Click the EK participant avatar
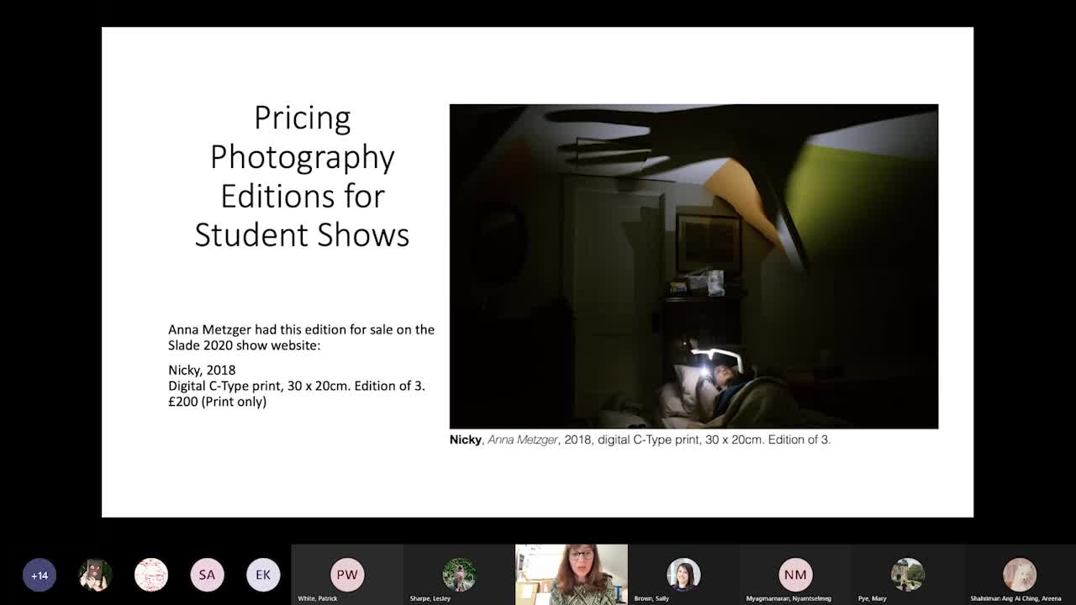 pyautogui.click(x=263, y=575)
